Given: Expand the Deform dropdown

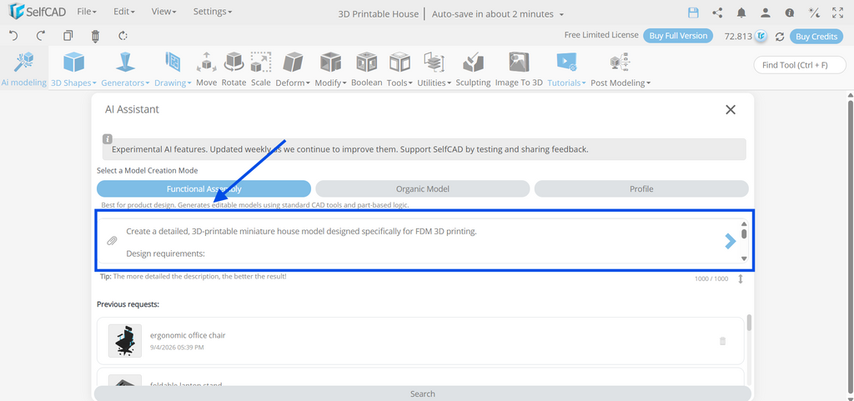Looking at the screenshot, I should [293, 68].
